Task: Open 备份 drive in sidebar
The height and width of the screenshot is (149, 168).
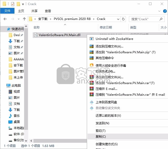Action: pos(16,140)
